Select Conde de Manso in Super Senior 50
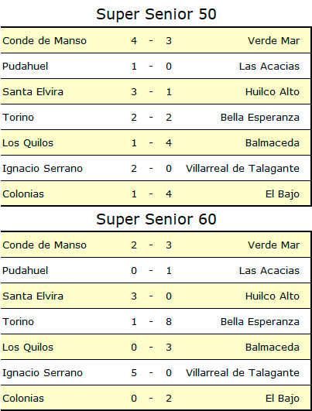 pos(44,40)
